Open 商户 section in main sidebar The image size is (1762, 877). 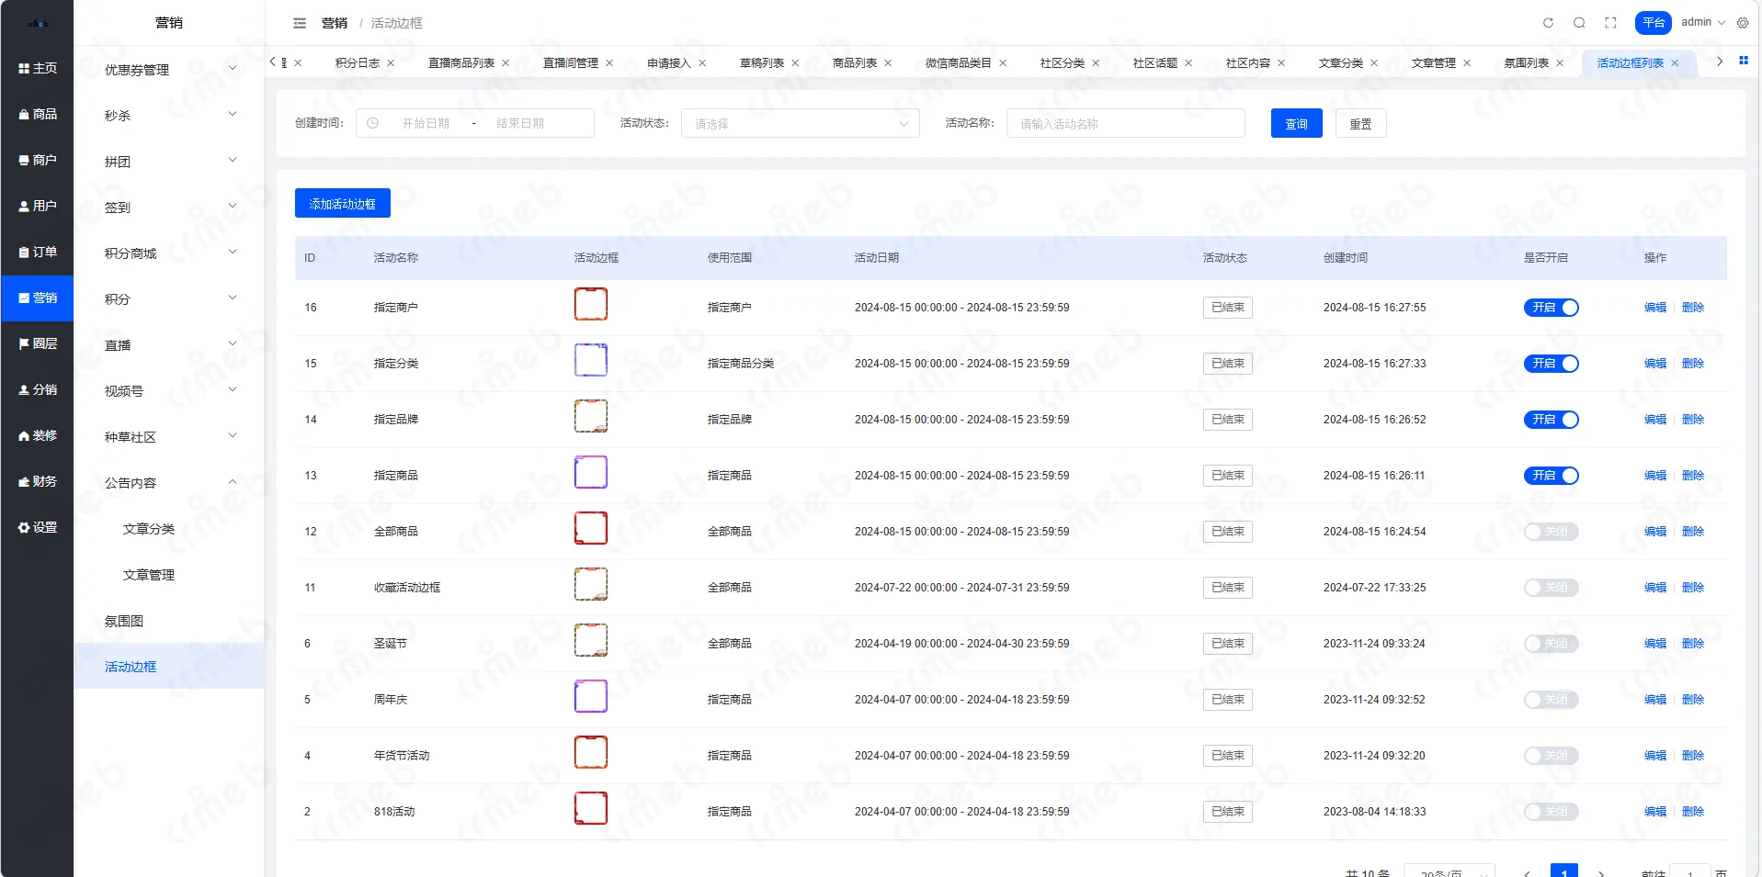pos(38,160)
